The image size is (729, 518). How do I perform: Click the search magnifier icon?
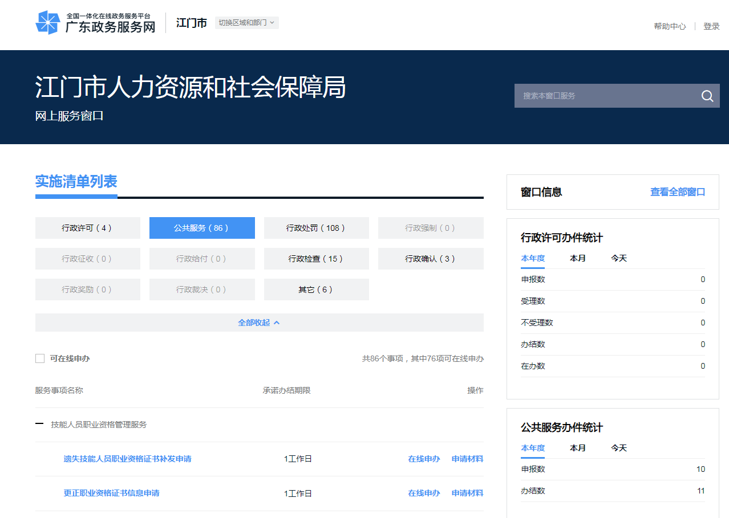707,96
